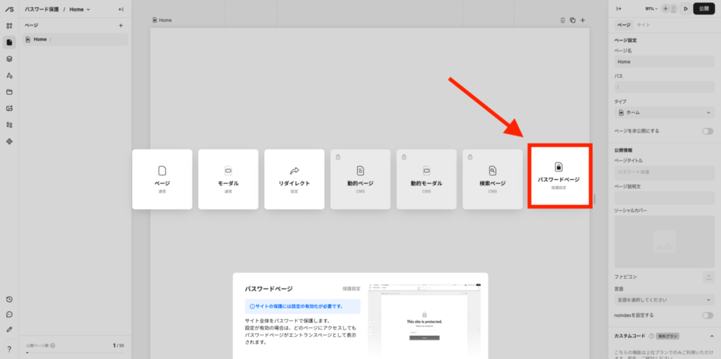The image size is (721, 359).
Task: Open the 91% zoom level dropdown
Action: pyautogui.click(x=652, y=9)
